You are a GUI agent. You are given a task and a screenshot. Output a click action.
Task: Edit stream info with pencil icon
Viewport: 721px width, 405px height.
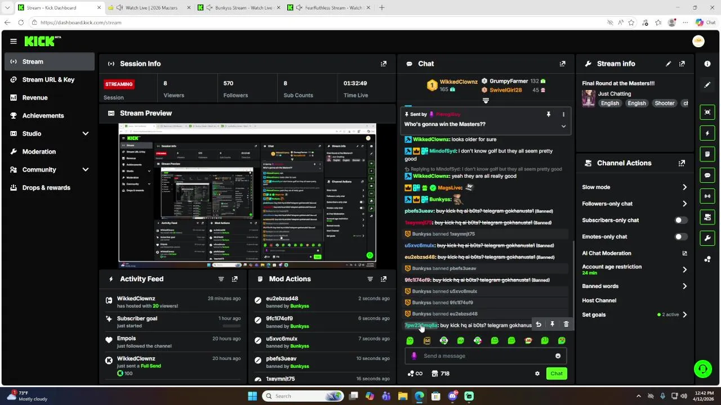tap(669, 64)
